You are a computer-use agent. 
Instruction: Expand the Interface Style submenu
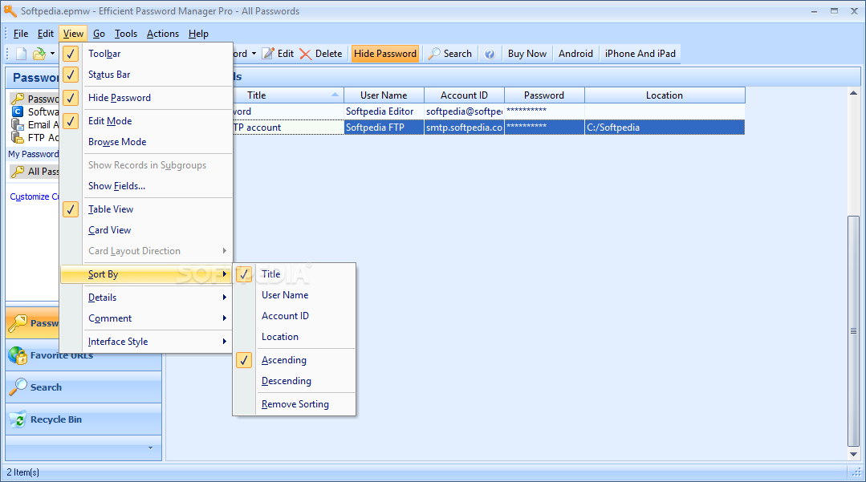tap(146, 342)
